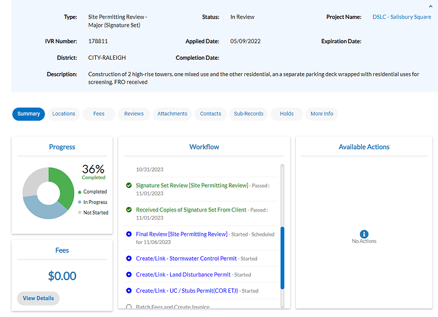Click the green check beside Signature Set Review

tap(129, 185)
